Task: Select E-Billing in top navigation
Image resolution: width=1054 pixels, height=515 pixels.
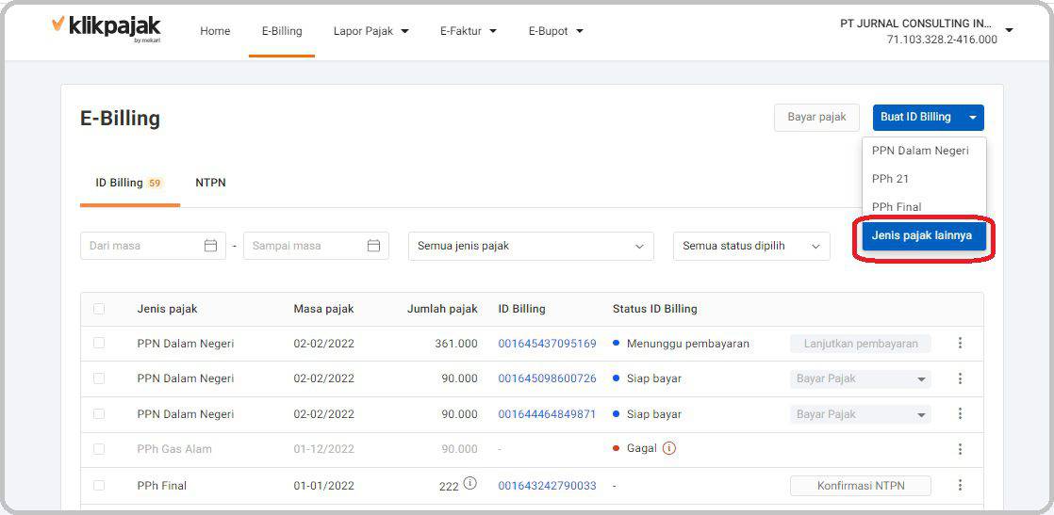Action: [x=282, y=31]
